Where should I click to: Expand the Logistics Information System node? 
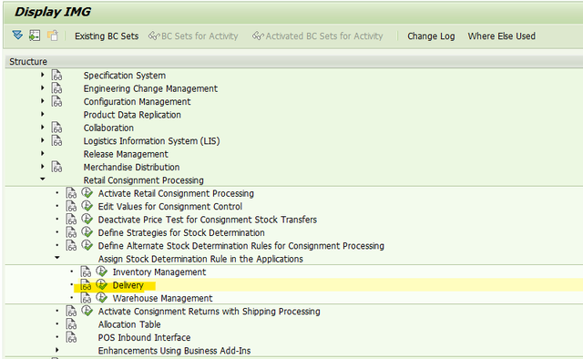point(43,140)
